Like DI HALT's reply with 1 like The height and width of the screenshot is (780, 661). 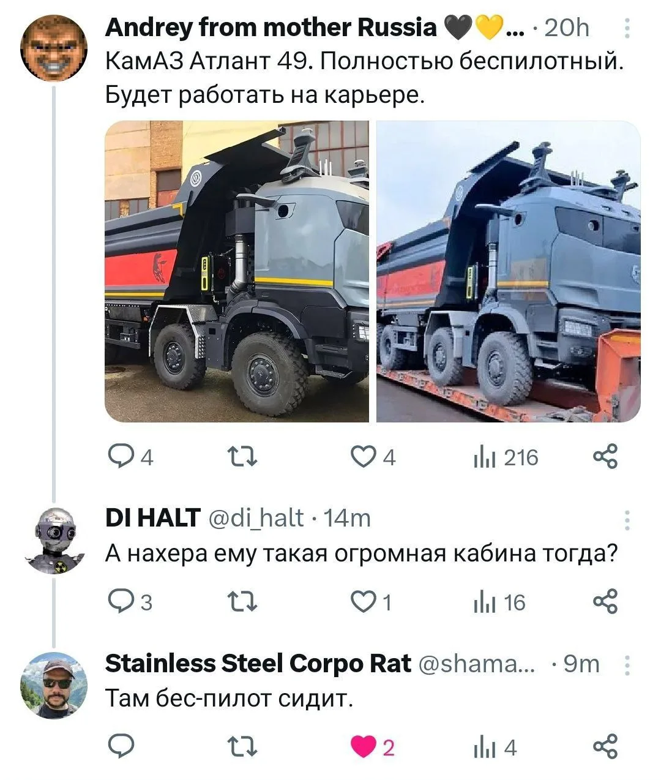[x=371, y=602]
